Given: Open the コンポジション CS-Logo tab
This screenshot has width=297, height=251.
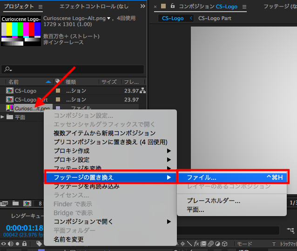Looking at the screenshot, I should coord(208,7).
